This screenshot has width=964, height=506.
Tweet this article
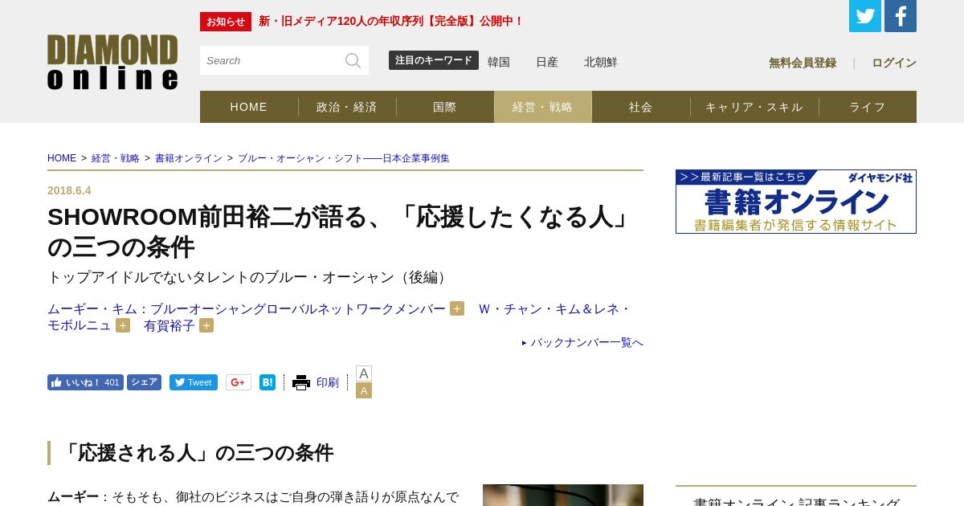pos(194,382)
